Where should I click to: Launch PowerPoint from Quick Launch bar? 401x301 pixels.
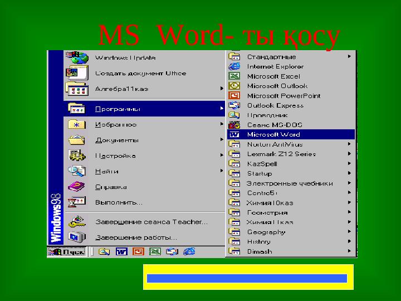138,252
